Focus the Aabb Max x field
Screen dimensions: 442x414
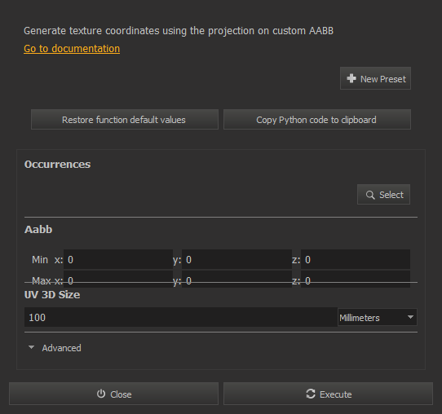118,280
